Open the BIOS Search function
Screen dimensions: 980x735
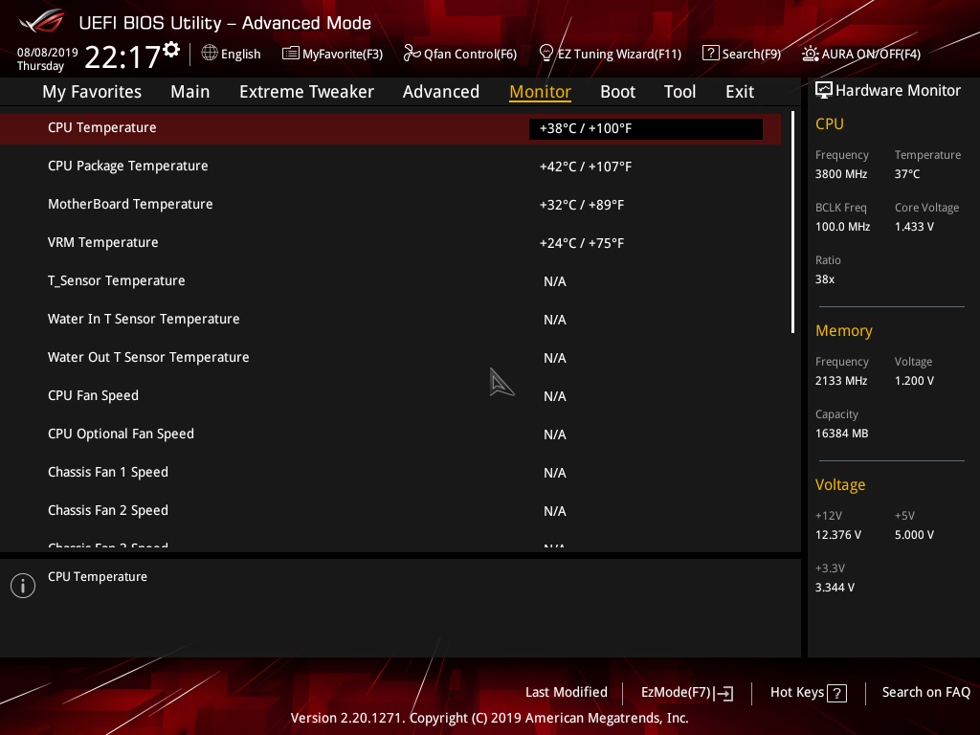(x=742, y=54)
